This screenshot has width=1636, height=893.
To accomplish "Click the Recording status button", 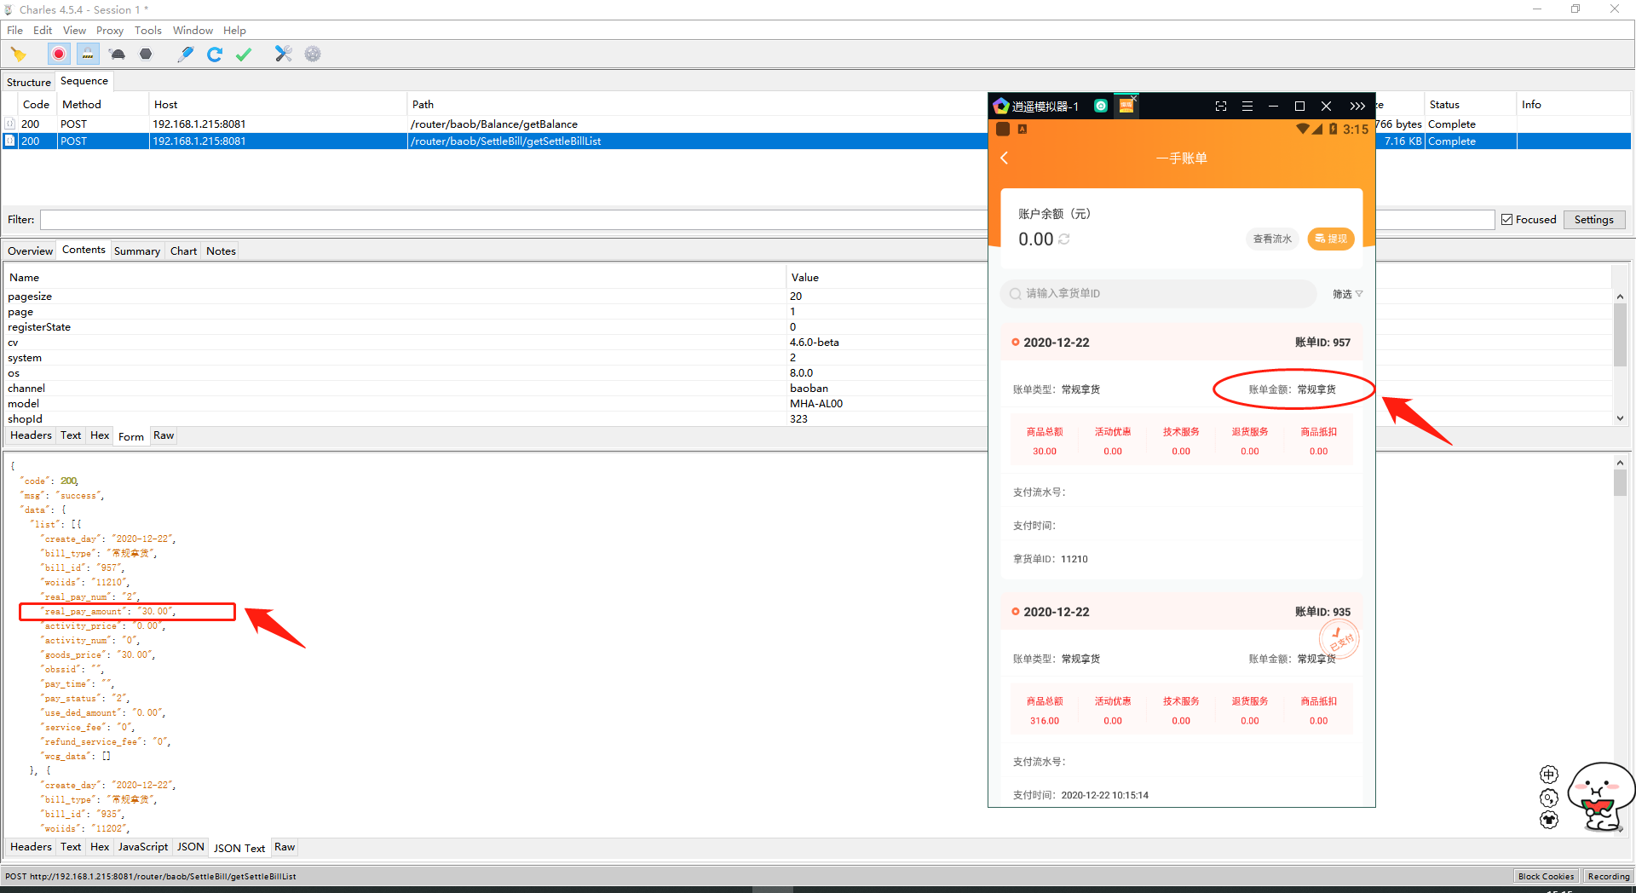I will click(1608, 876).
